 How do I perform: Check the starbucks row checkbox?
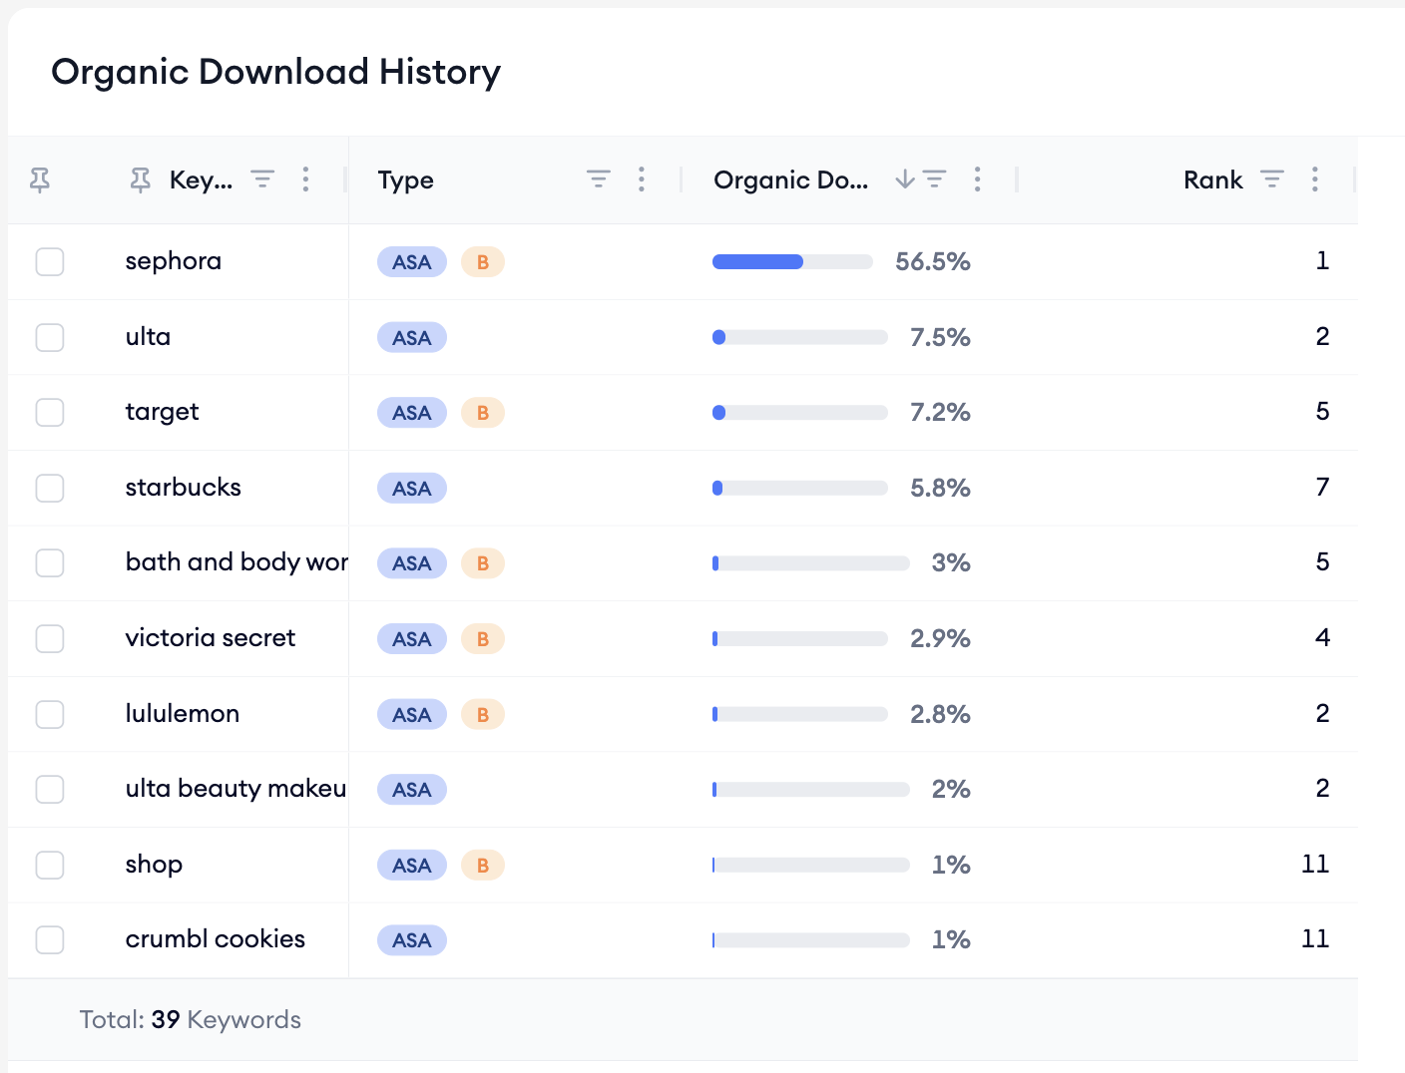coord(50,488)
